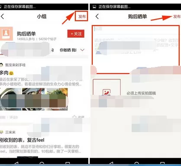Open the third photo in the 多肉 post
The height and width of the screenshot is (166, 181).
56,99
